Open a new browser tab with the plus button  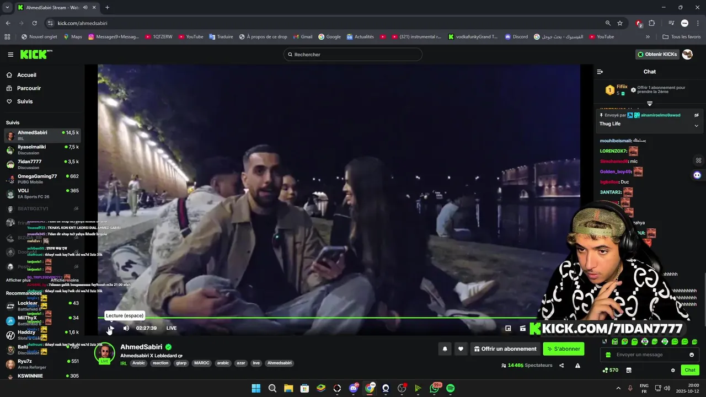pos(107,8)
